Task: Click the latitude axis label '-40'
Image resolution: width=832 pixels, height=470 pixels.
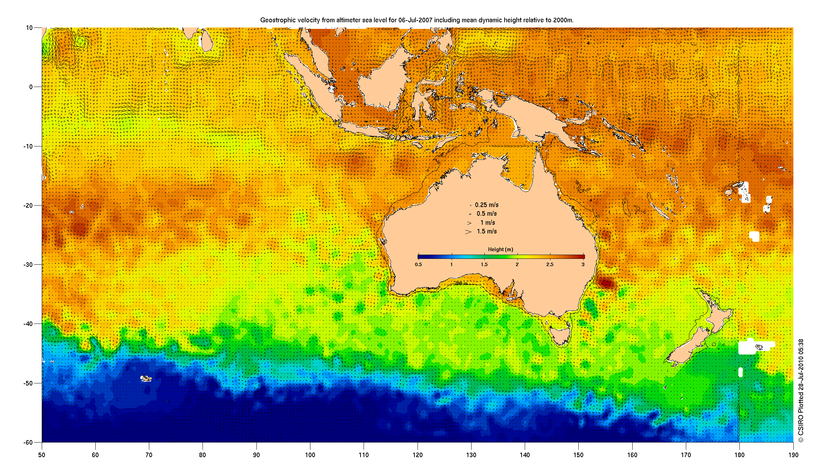Action: click(28, 324)
